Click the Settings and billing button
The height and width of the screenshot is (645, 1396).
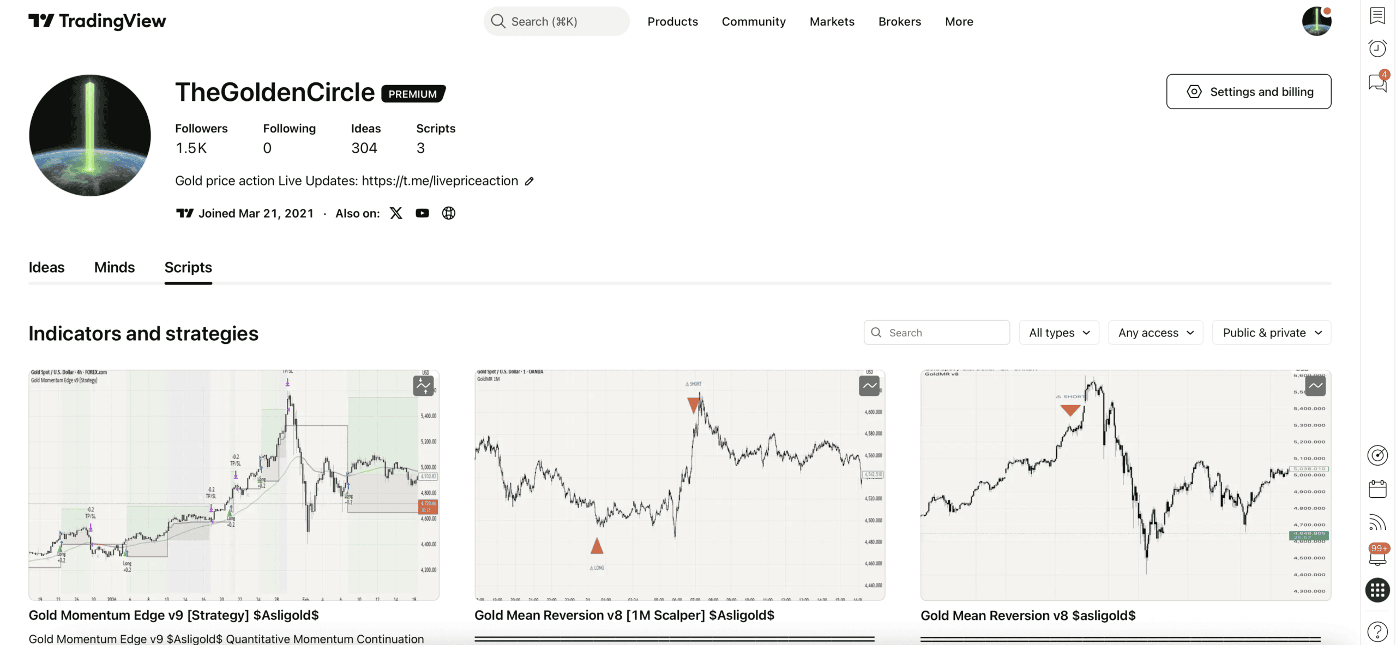coord(1249,91)
